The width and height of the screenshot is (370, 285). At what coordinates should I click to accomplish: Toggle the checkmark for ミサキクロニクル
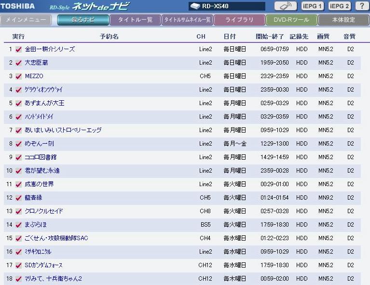18,252
